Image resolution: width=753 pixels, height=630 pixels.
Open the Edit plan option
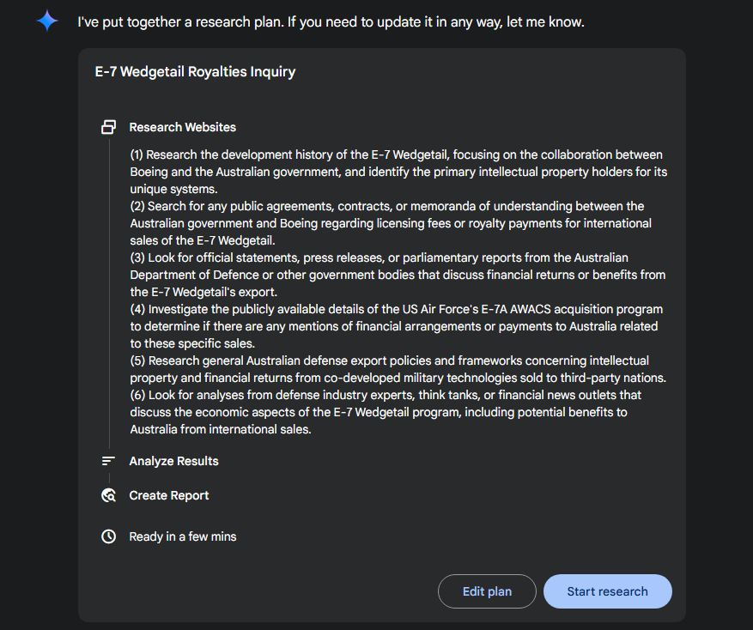pos(487,591)
